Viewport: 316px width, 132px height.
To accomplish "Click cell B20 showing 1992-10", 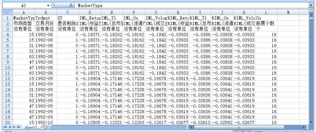I will click(x=46, y=122).
